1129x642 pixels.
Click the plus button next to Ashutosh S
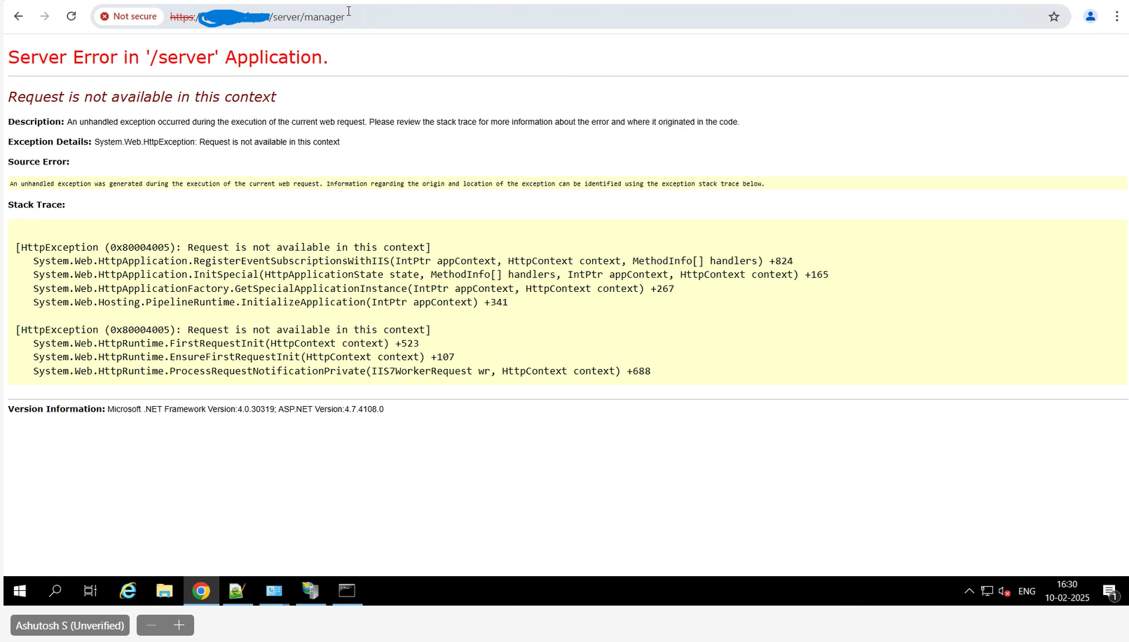(179, 624)
